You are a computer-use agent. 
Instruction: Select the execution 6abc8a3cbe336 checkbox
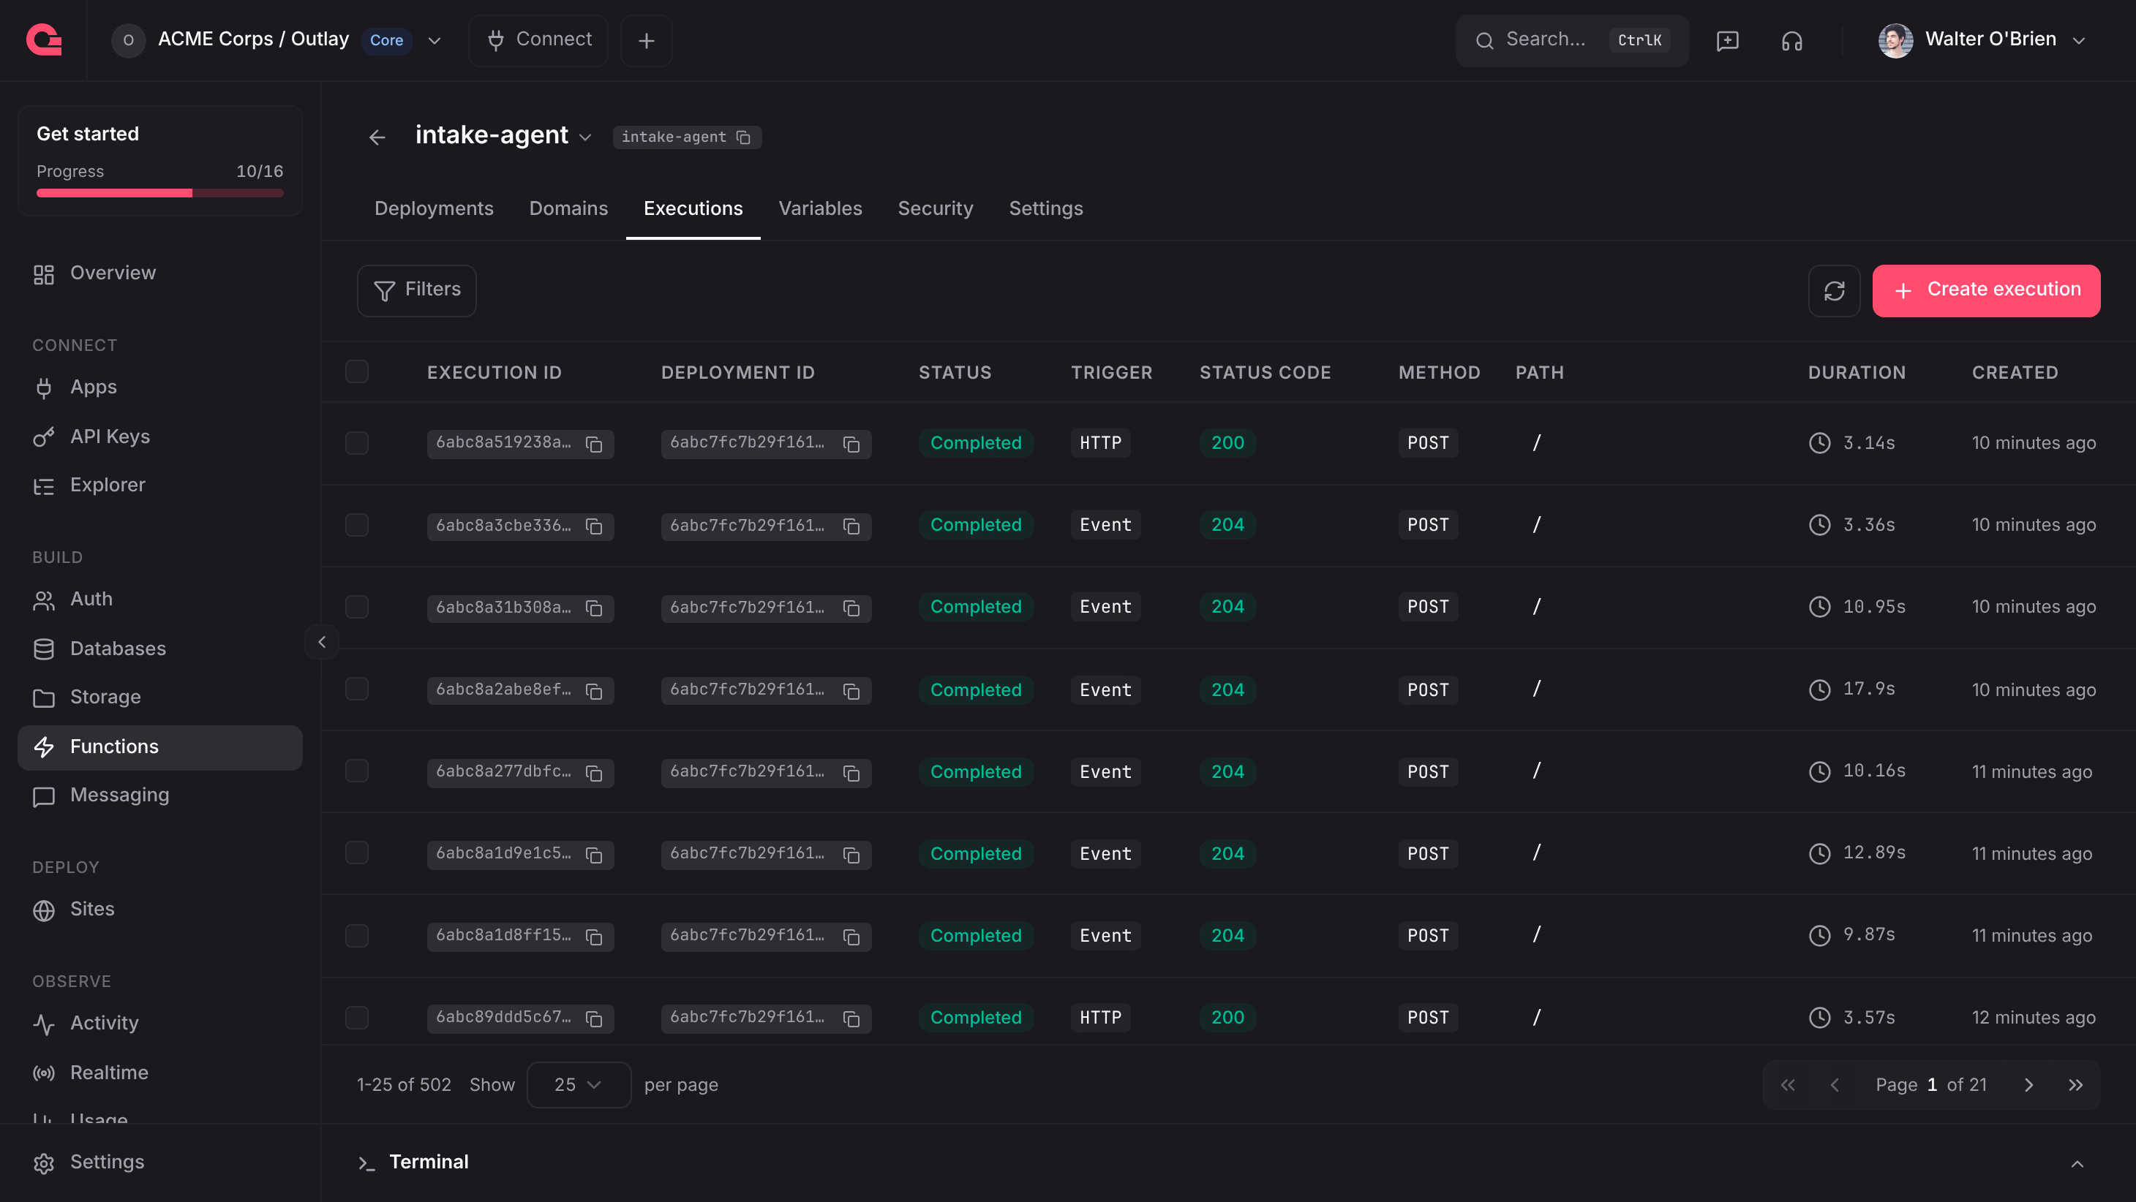[356, 525]
